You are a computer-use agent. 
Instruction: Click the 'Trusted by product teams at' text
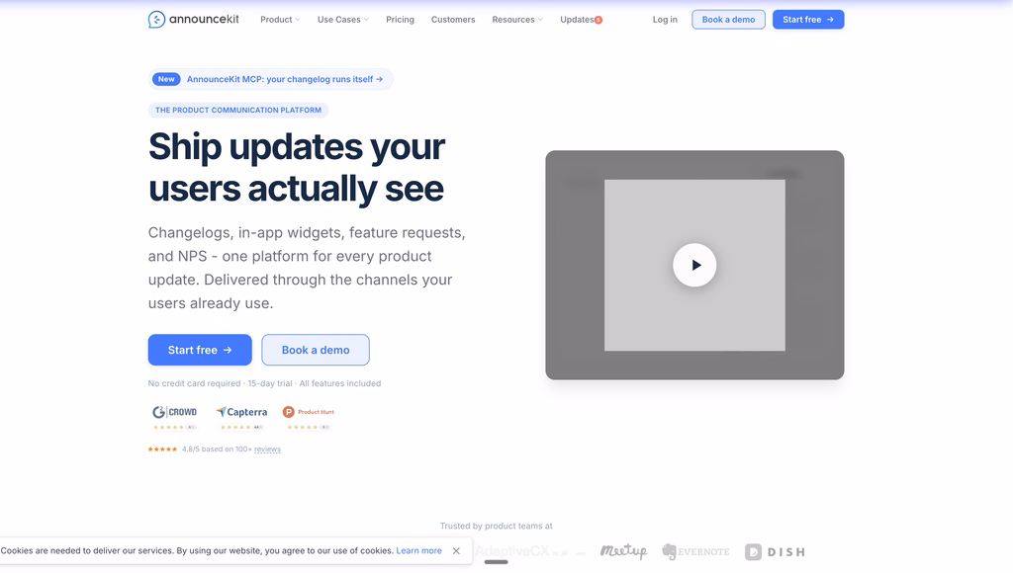[x=497, y=526]
